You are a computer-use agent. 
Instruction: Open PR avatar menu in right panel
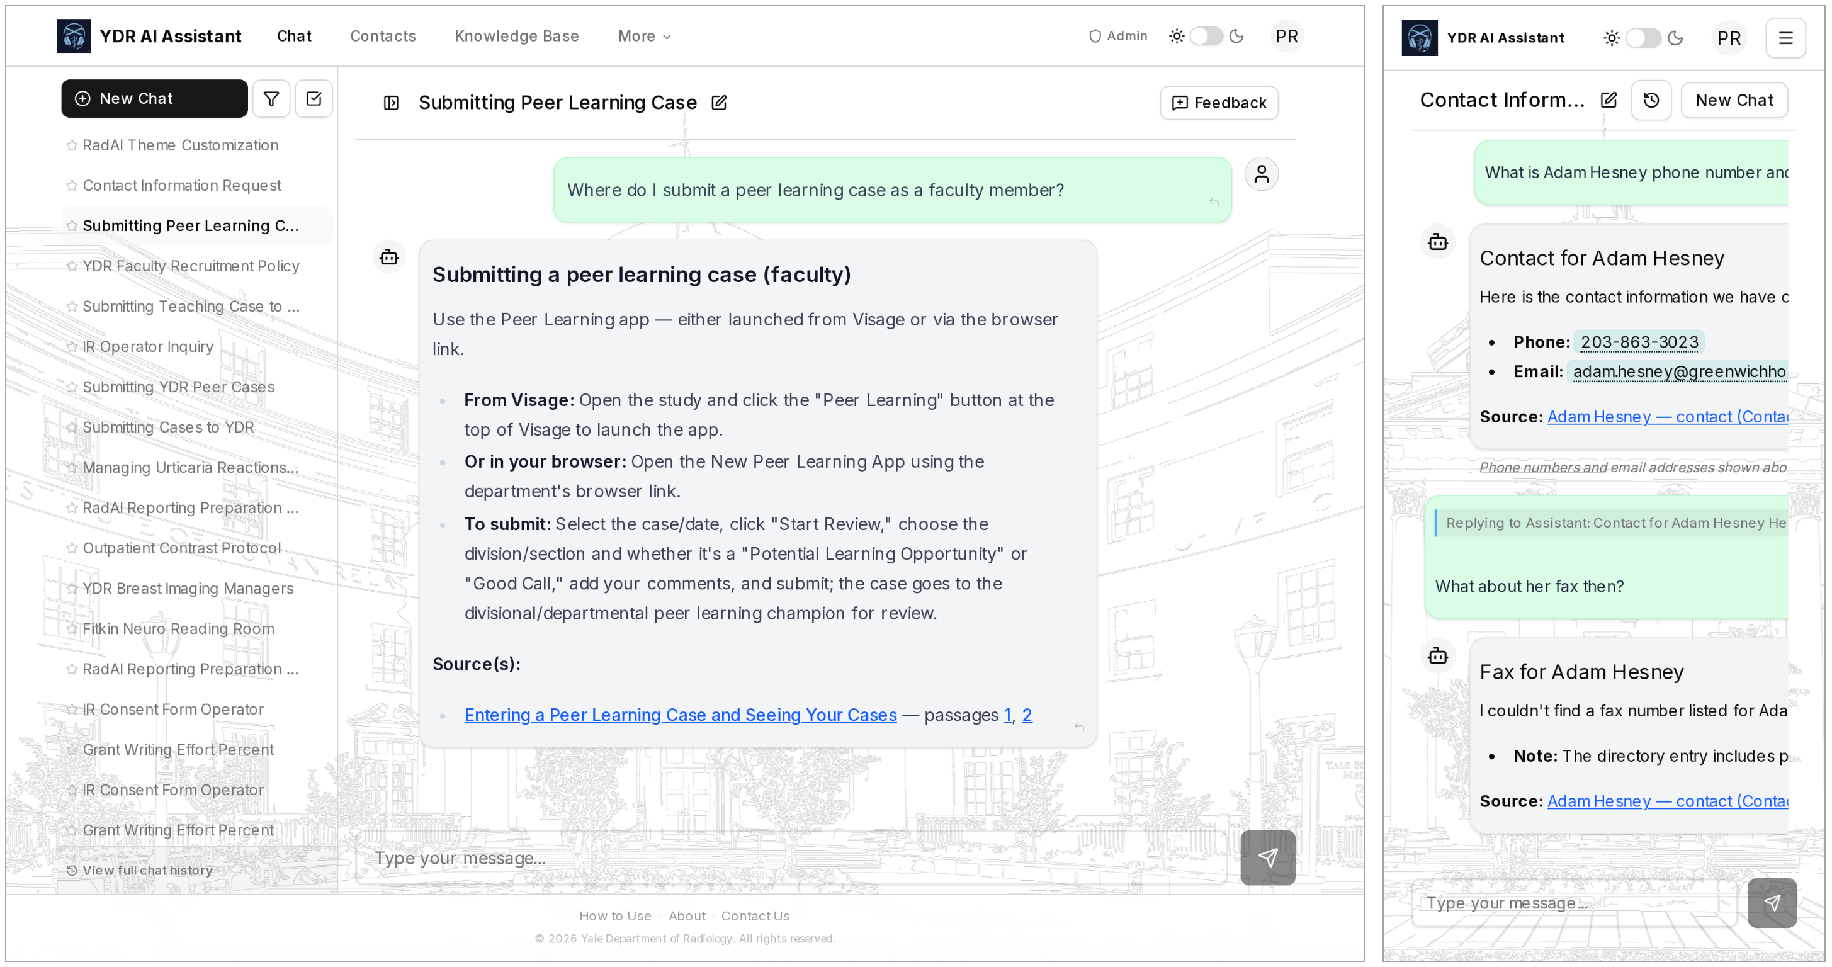1728,38
